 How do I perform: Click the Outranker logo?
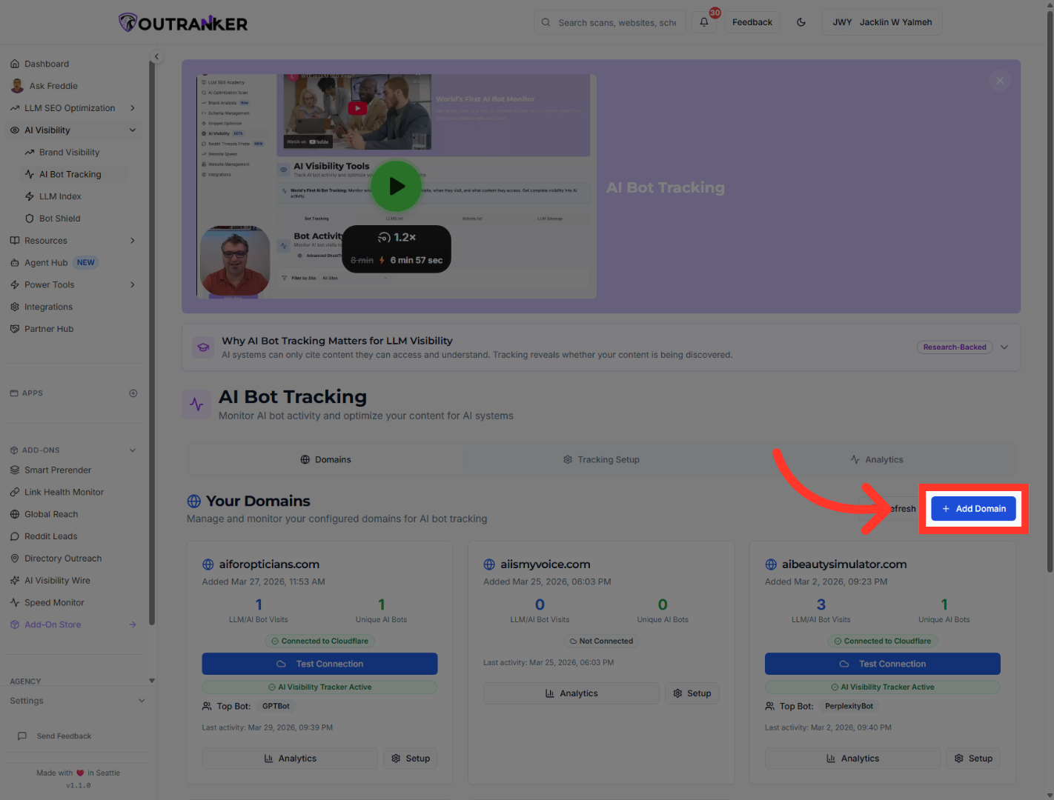click(x=182, y=22)
